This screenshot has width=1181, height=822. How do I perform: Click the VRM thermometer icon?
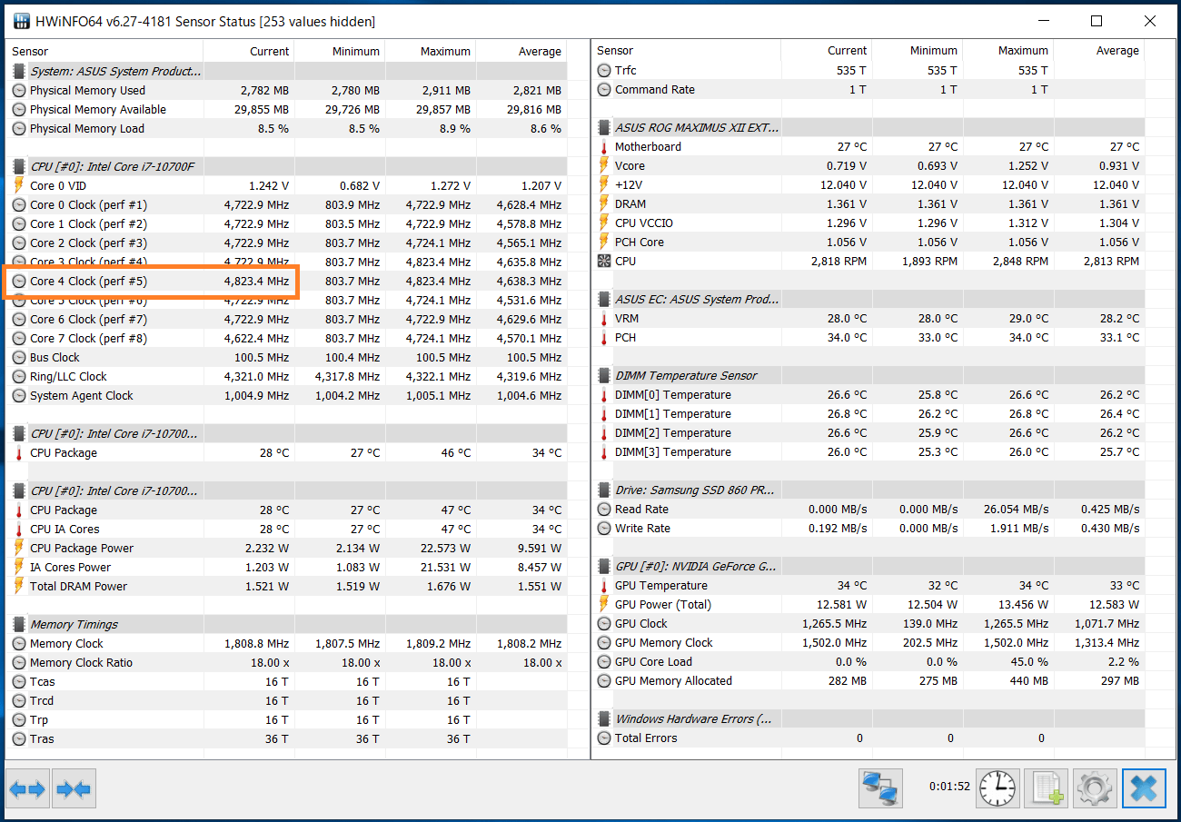pos(604,318)
